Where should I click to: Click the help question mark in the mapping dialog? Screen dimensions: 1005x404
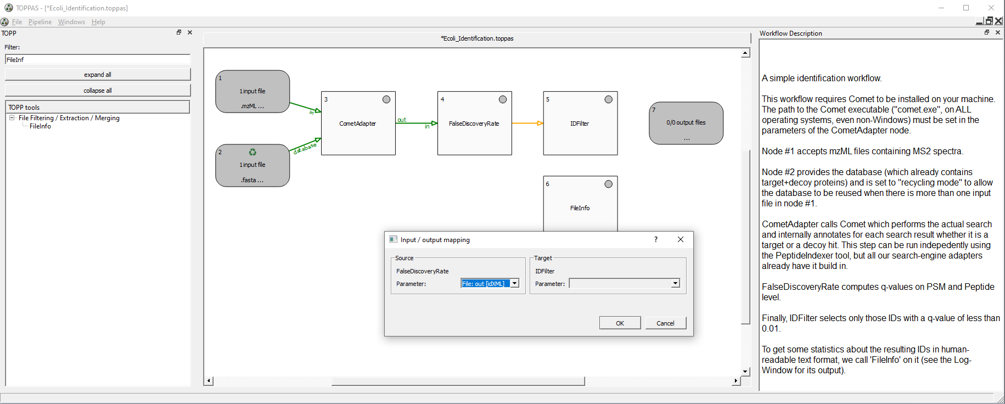pyautogui.click(x=655, y=239)
